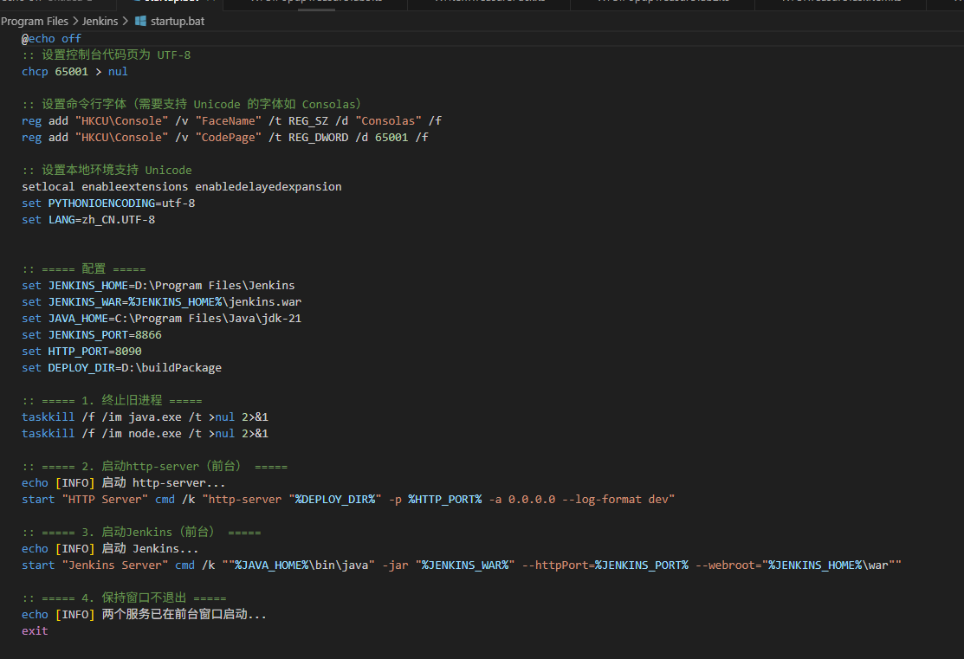The image size is (964, 659).
Task: Click the 'set DEPLOY_DIR=D:\buildPackage' line
Action: point(122,368)
